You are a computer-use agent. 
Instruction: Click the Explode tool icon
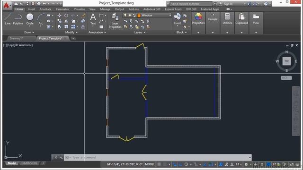(83, 21)
